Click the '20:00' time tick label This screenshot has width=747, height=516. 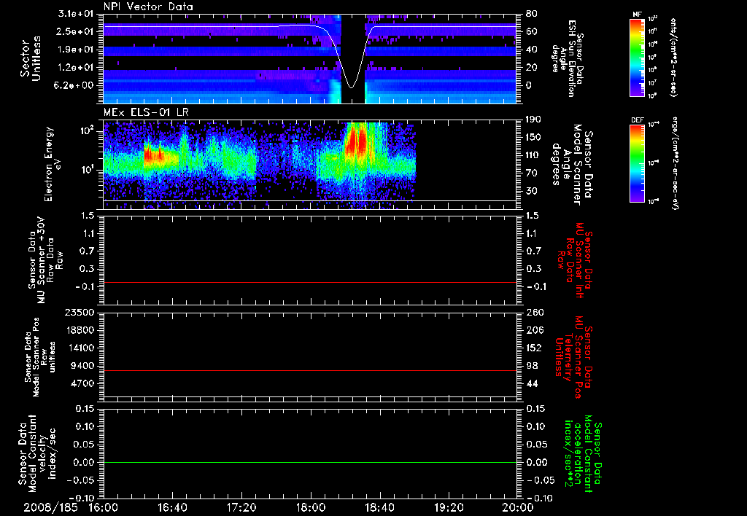[518, 507]
